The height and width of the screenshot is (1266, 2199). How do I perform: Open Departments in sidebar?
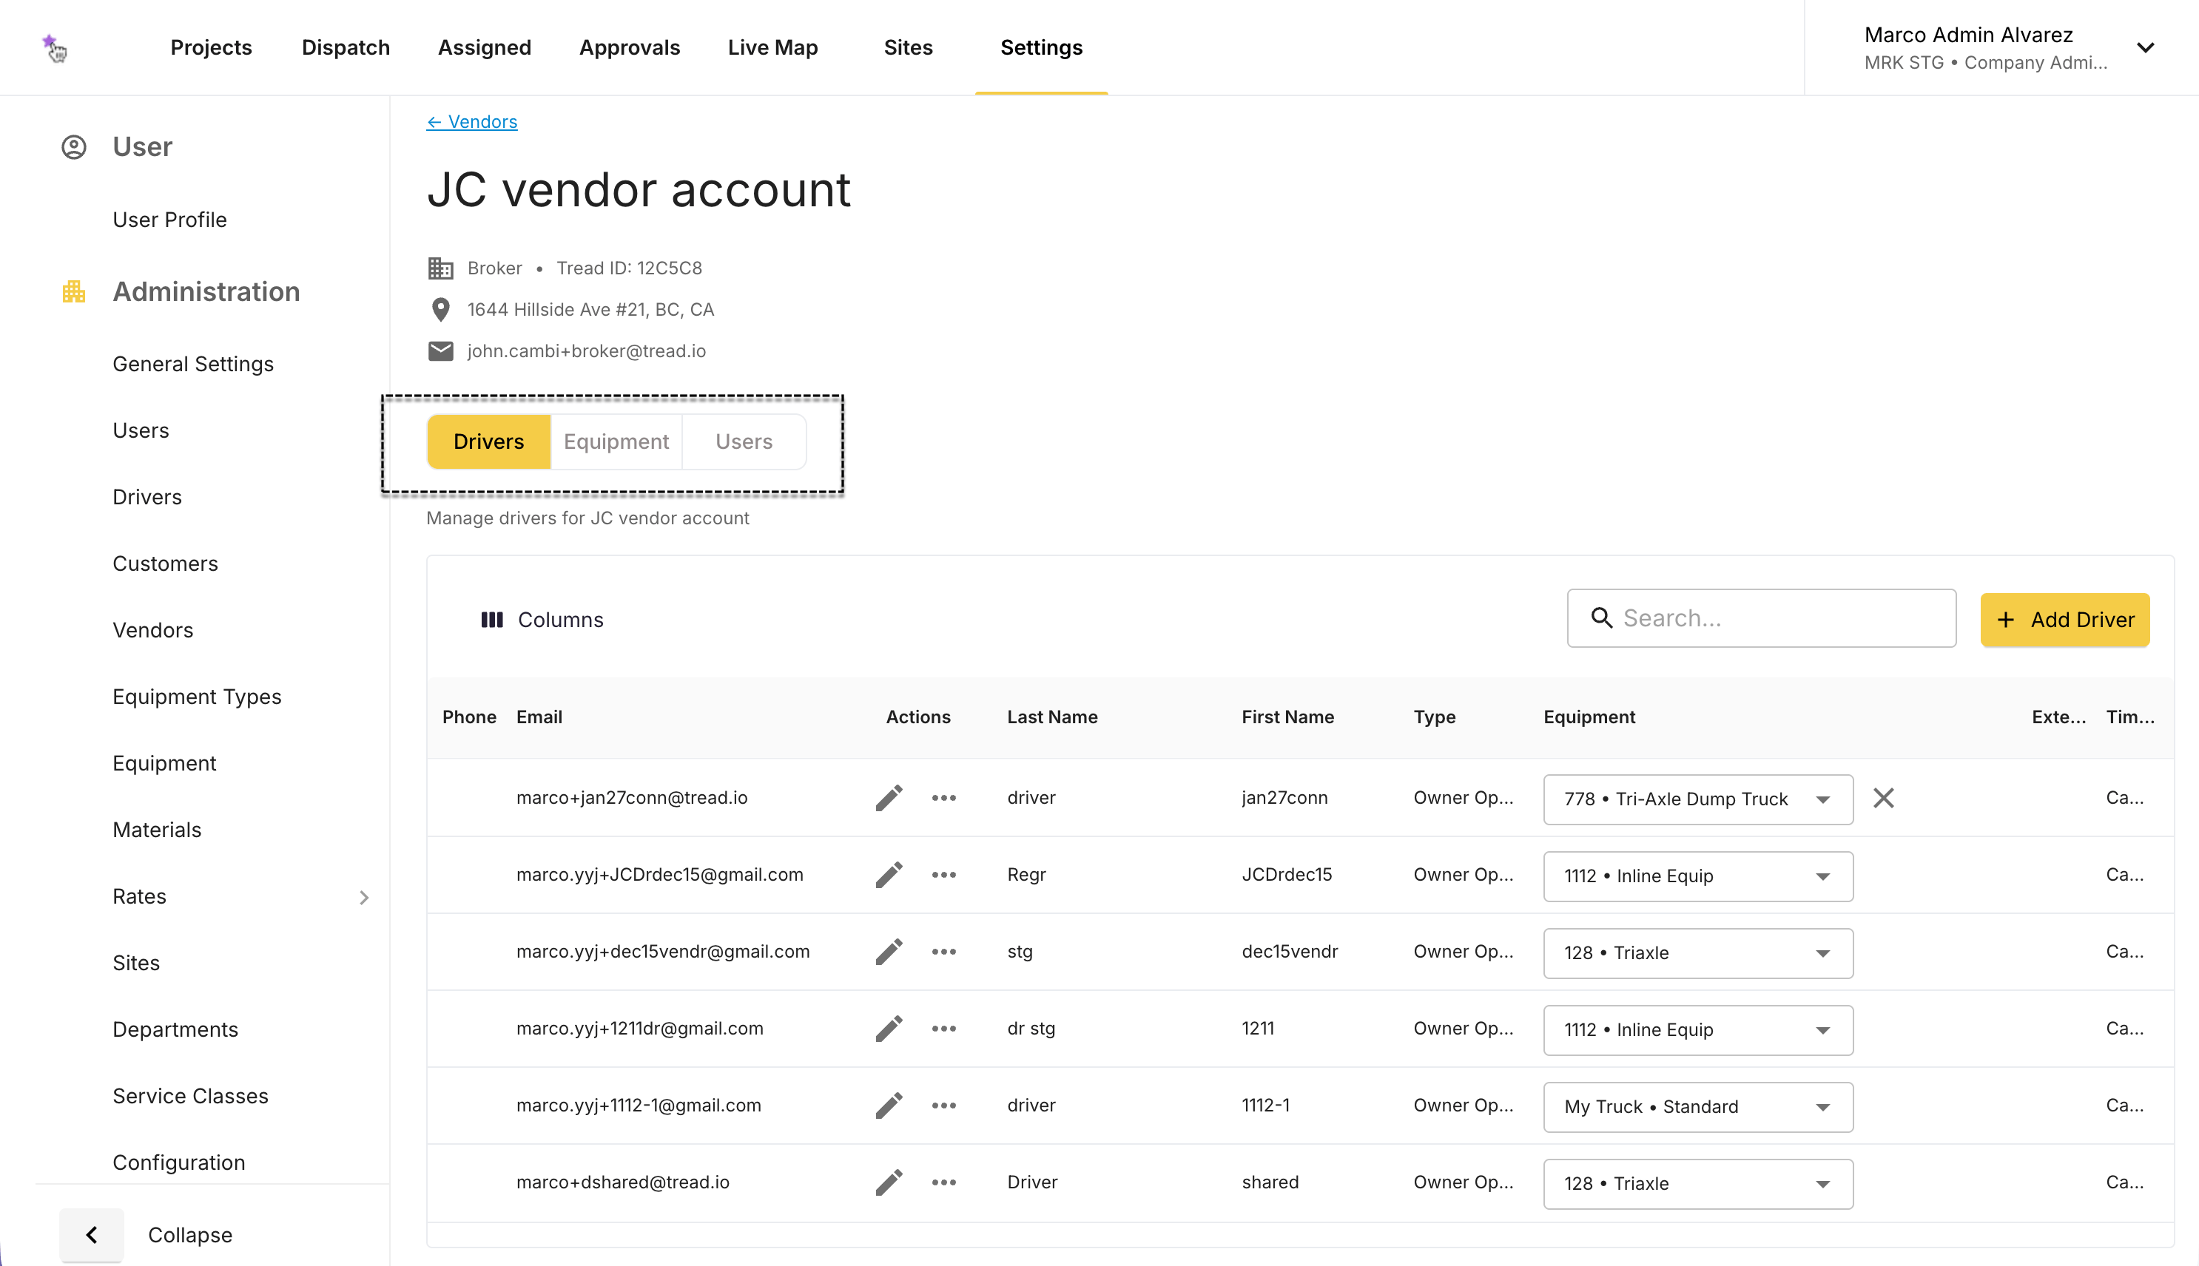click(x=175, y=1029)
